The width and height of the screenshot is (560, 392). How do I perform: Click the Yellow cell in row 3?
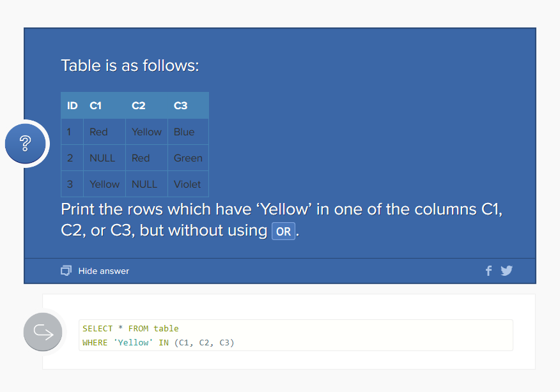click(x=104, y=185)
